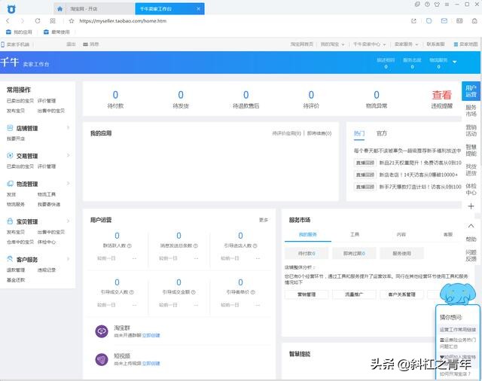482x381 pixels.
Task: Expand 交易管理 chevron in sidebar
Action: tap(69, 155)
